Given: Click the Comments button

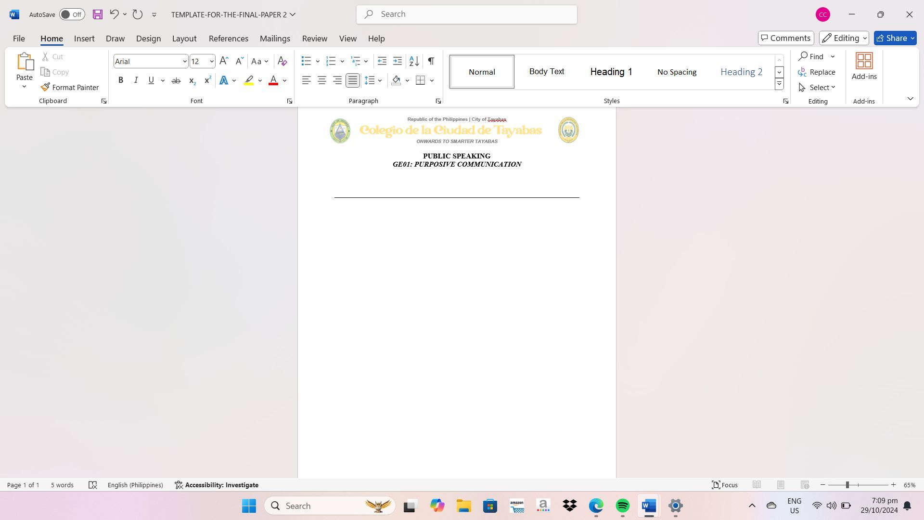Looking at the screenshot, I should (x=785, y=38).
